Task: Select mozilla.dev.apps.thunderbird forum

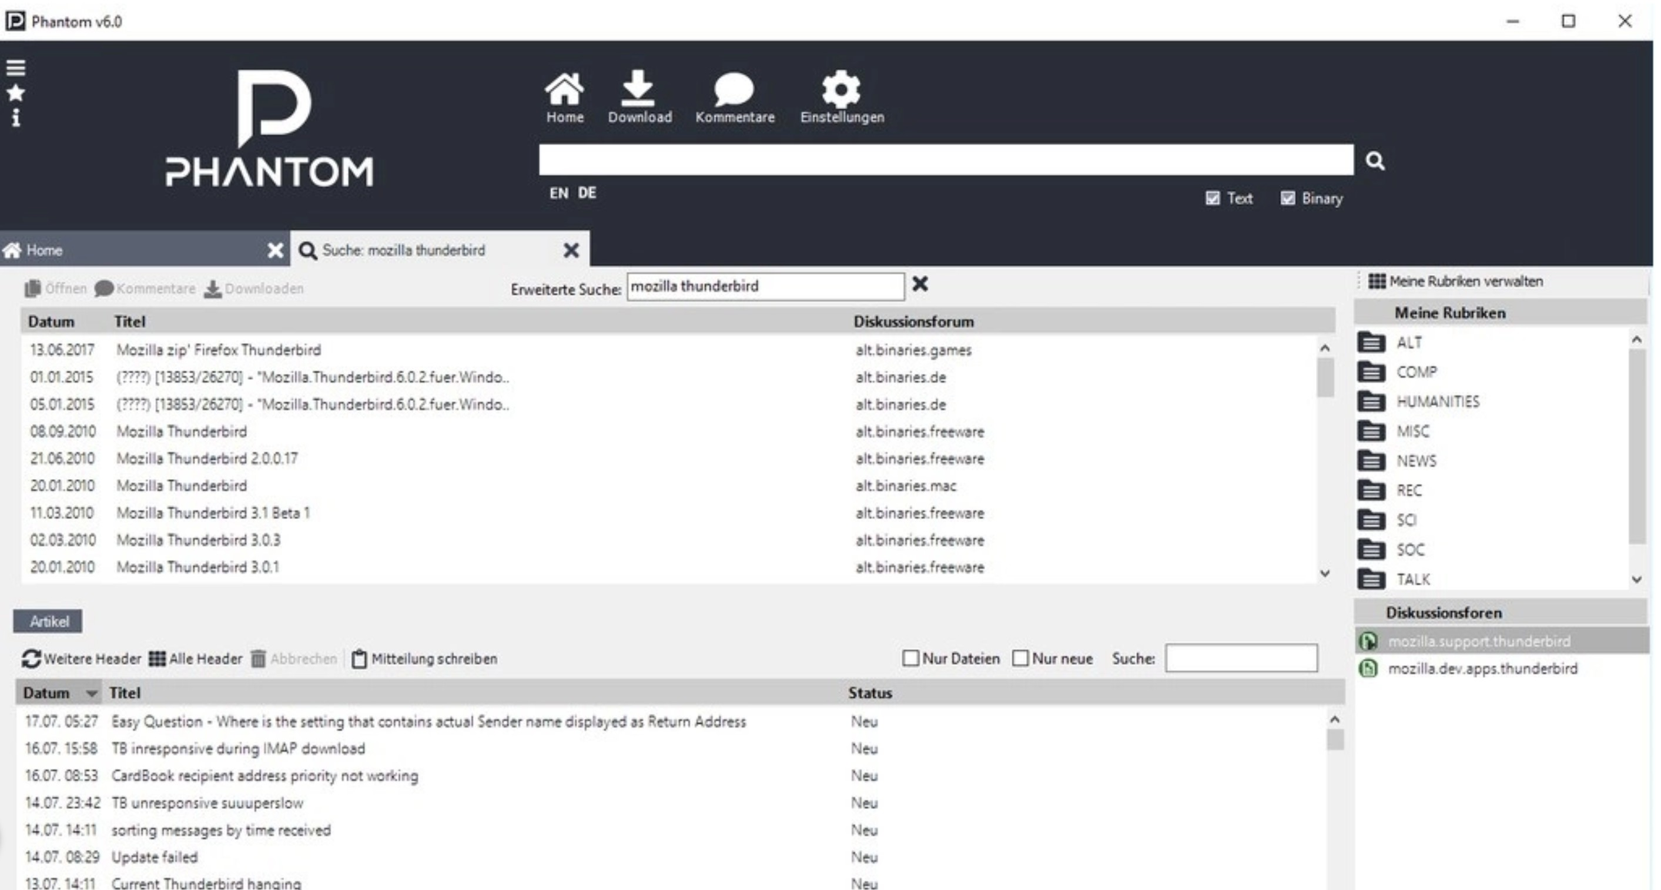Action: click(1482, 668)
